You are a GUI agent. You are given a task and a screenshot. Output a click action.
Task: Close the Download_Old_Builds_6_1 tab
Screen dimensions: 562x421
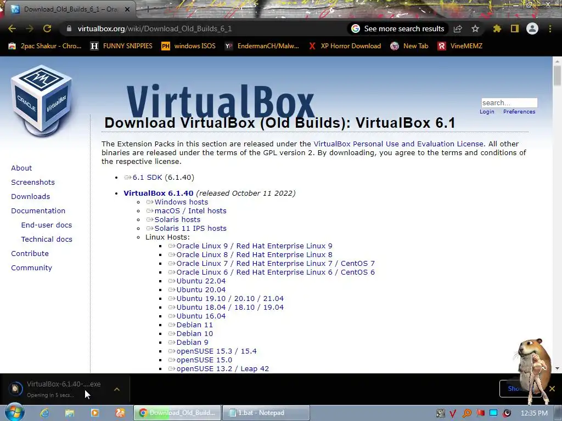[127, 9]
